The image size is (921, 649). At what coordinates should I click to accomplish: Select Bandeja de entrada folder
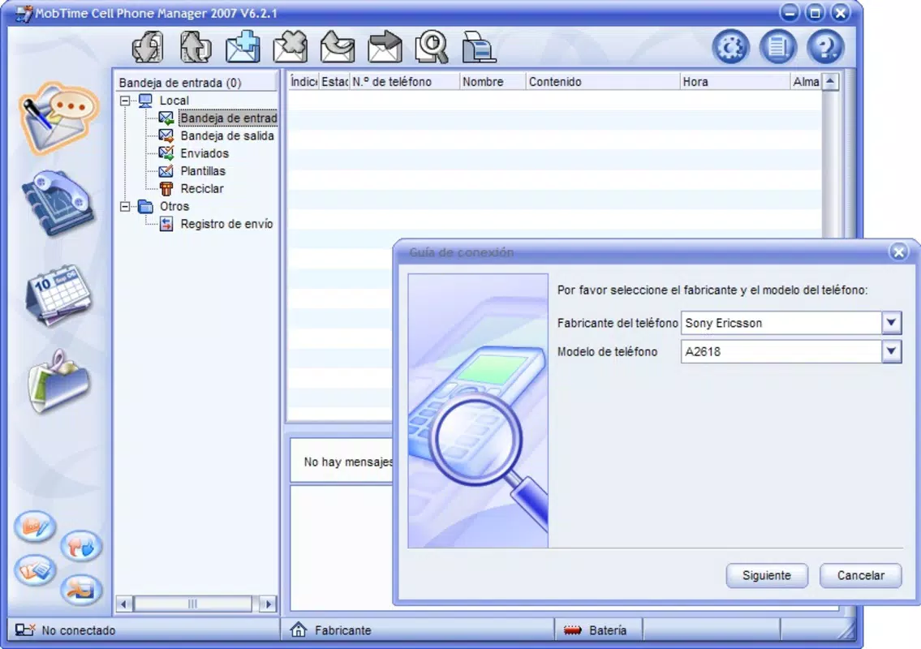click(228, 118)
